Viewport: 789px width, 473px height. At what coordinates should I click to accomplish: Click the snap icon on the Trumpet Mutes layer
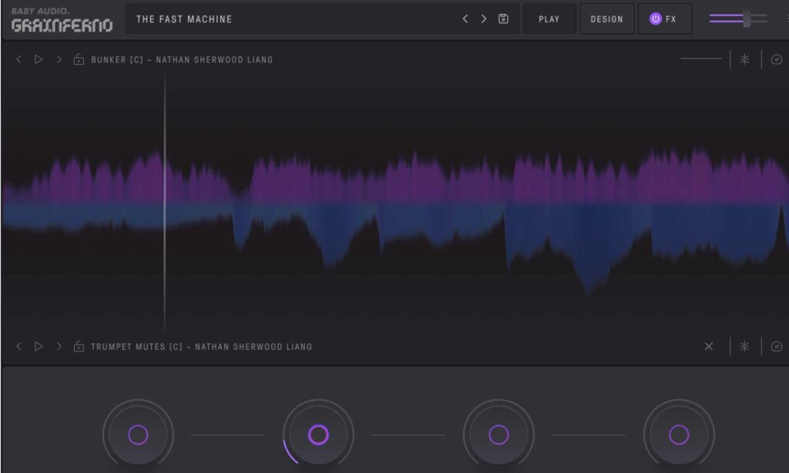point(744,346)
